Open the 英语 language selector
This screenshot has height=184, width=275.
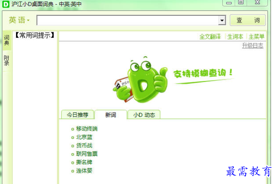pos(19,20)
